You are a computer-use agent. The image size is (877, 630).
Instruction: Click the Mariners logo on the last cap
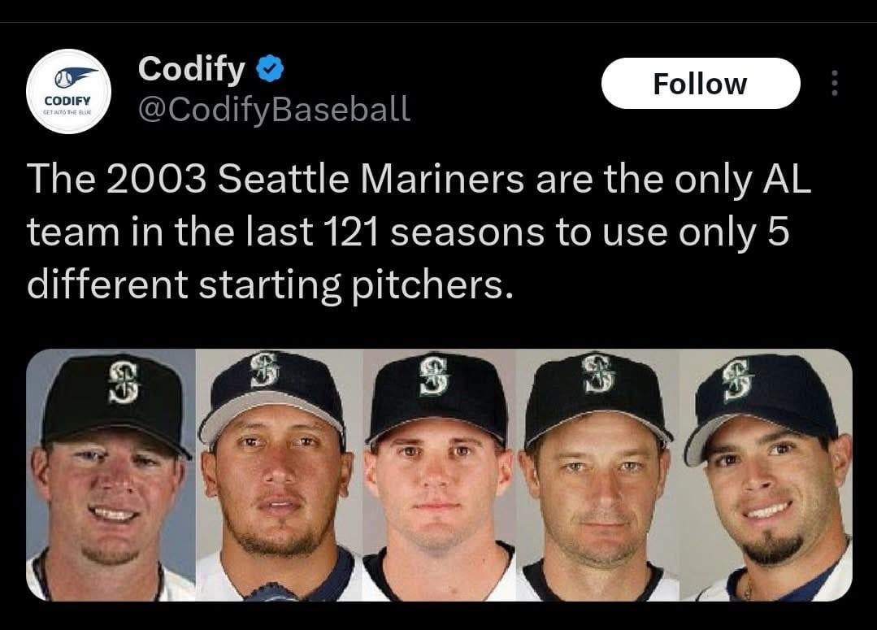(735, 380)
